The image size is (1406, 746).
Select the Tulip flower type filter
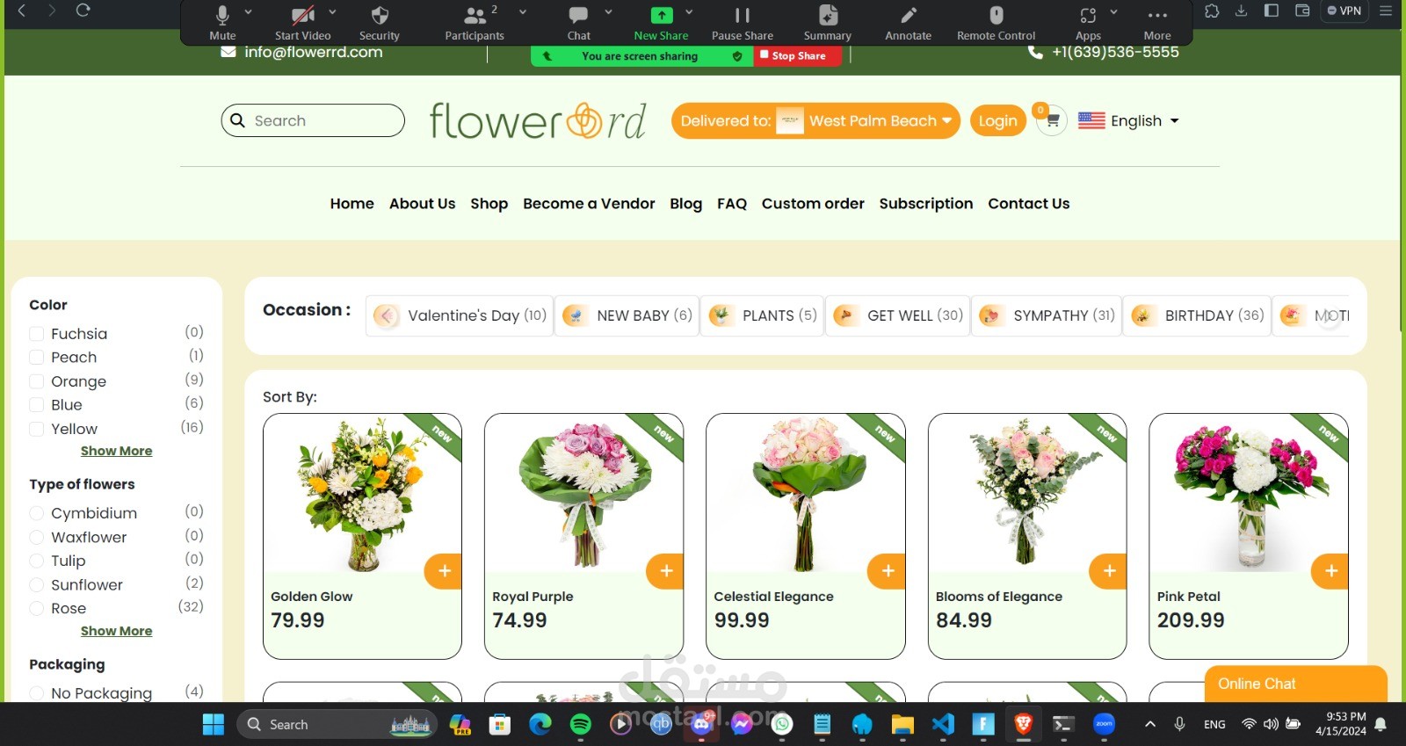tap(37, 561)
